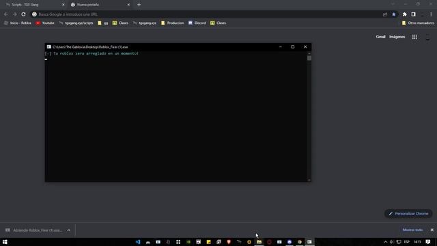Click the 'Tu roblox sera arreglado' console text
The height and width of the screenshot is (246, 437).
(96, 53)
